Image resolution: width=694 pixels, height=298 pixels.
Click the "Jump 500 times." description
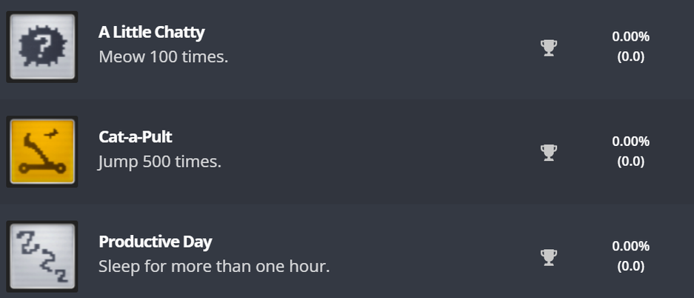coord(159,161)
